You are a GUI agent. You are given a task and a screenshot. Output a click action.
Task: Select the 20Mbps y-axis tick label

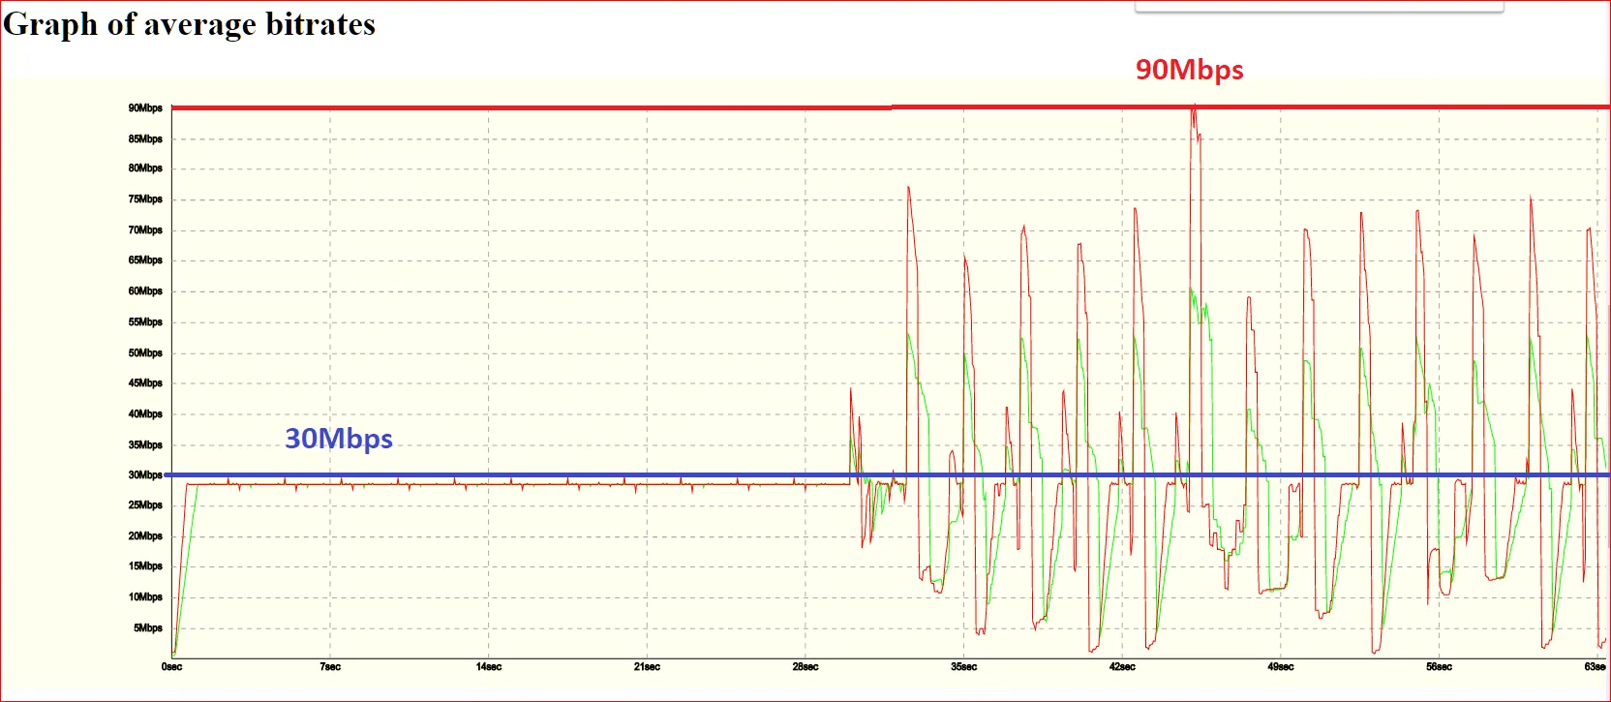[x=145, y=536]
